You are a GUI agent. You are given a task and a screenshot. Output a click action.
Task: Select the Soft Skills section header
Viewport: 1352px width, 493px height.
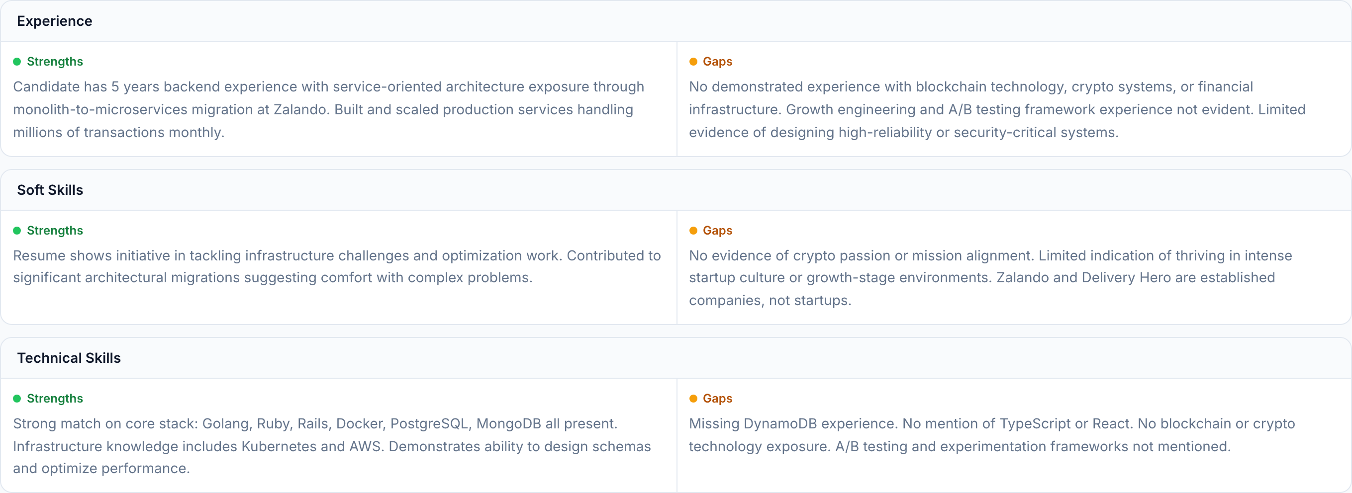click(x=50, y=190)
